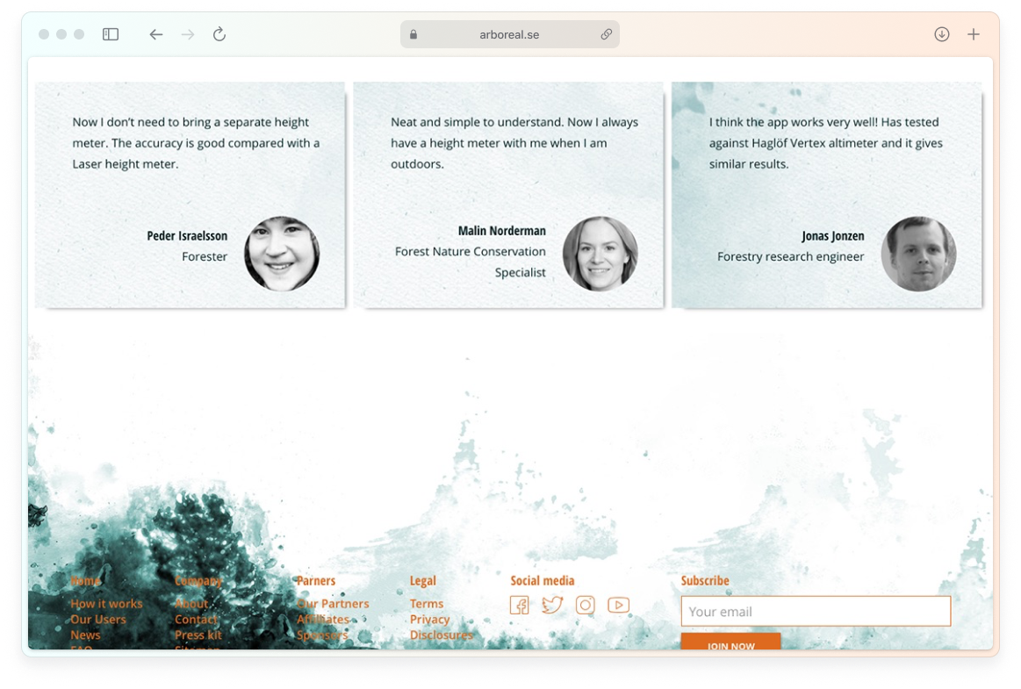Open the Disclosures footer link
The width and height of the screenshot is (1021, 689).
442,635
